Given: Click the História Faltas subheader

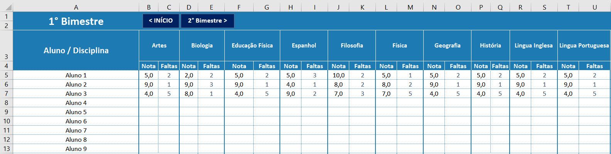Looking at the screenshot, I should (500, 66).
